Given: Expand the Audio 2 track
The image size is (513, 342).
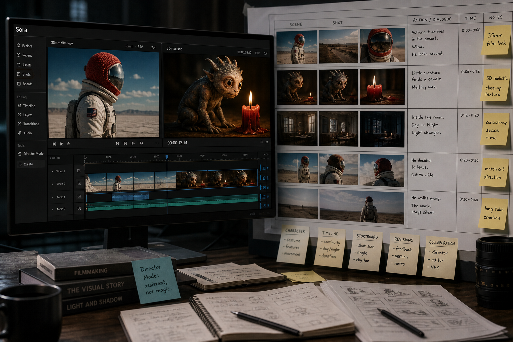Looking at the screenshot, I should click(52, 209).
